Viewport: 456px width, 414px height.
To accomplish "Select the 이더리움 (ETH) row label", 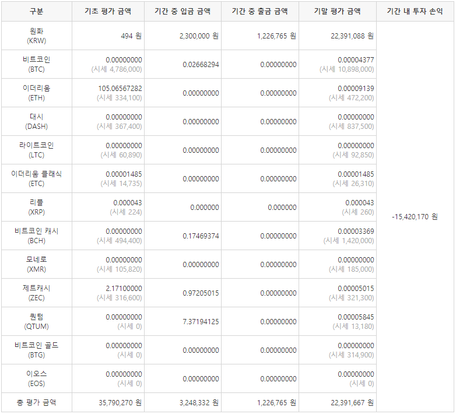I will point(36,93).
